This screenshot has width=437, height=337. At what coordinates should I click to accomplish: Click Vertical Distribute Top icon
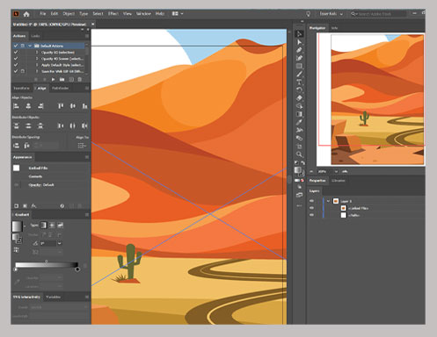(x=17, y=125)
